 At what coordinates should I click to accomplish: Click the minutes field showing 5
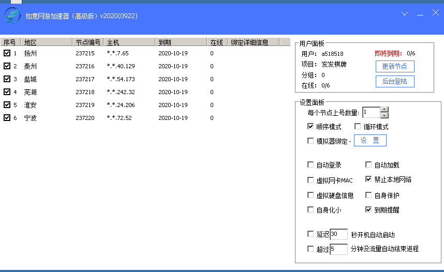point(338,249)
